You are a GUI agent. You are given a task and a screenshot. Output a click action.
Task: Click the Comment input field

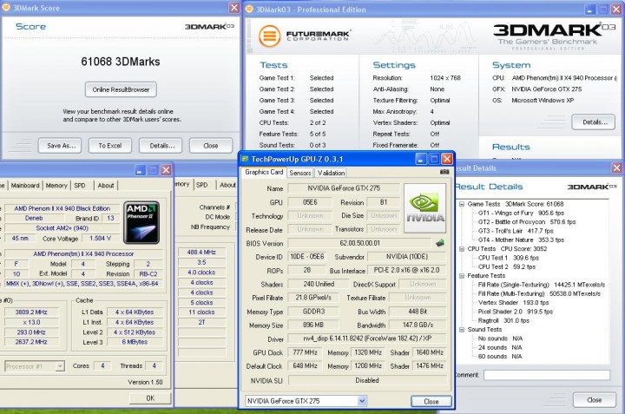point(547,375)
